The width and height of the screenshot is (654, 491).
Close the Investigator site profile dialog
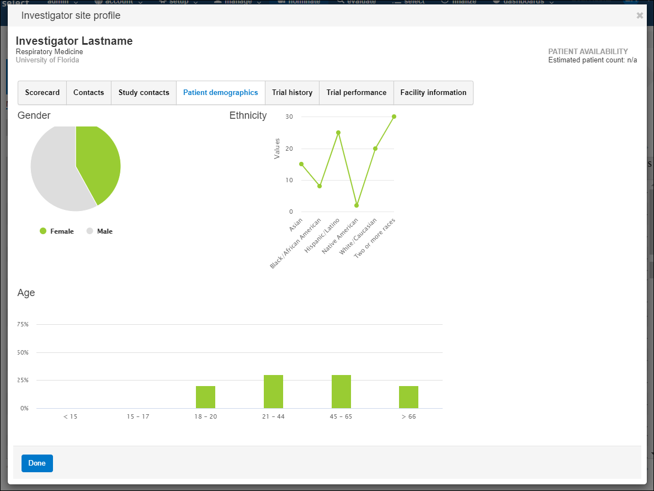tap(640, 15)
